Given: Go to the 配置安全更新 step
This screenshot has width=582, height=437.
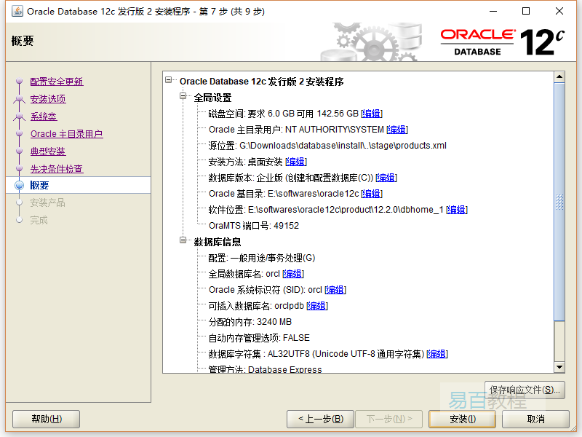Looking at the screenshot, I should 56,82.
